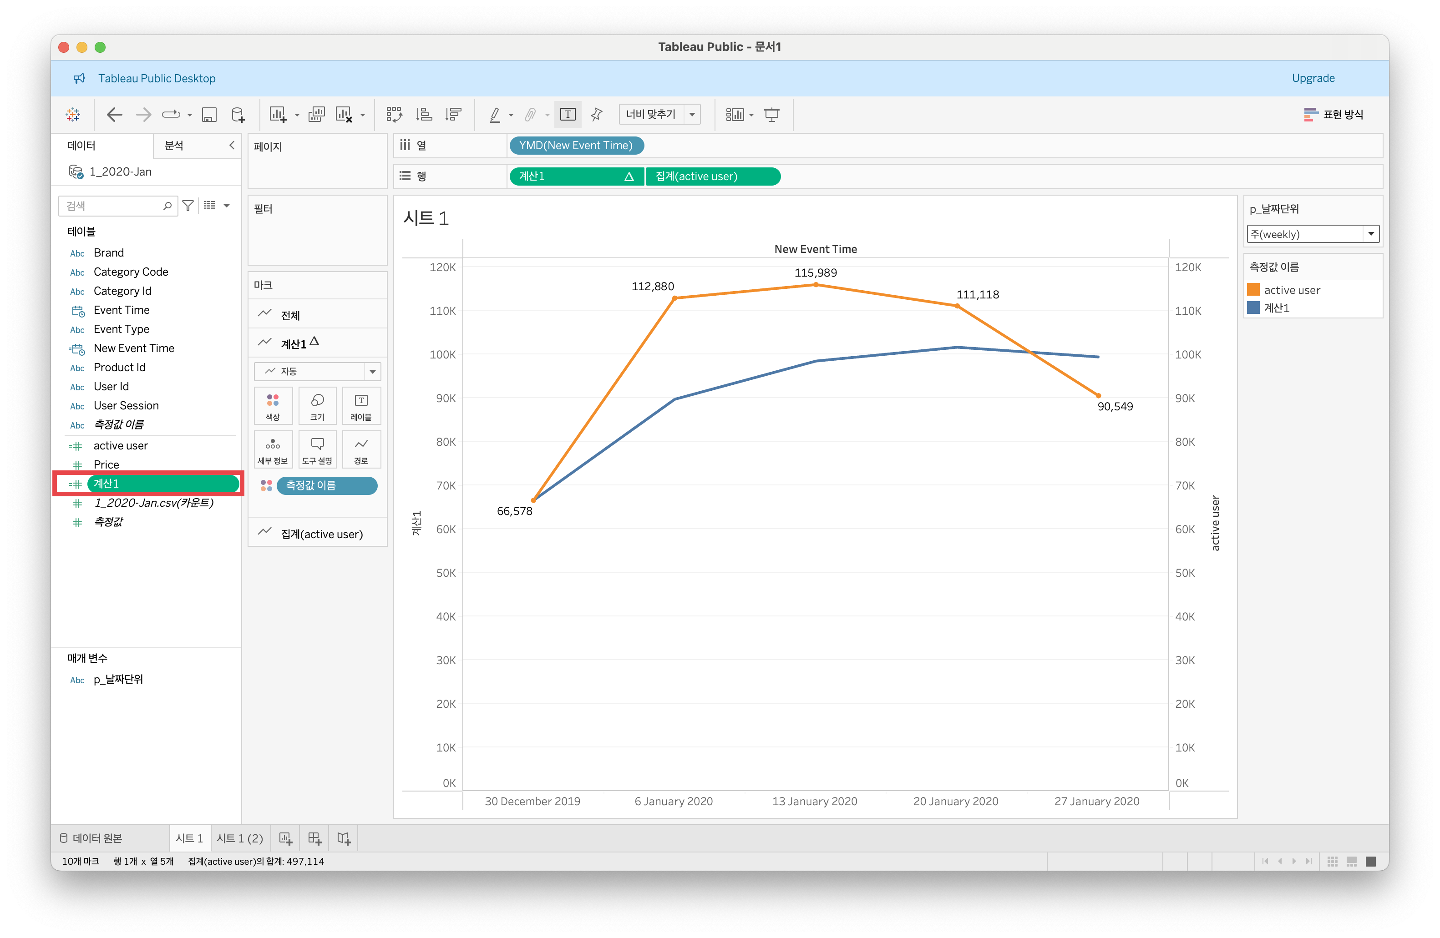Click the swap rows and columns icon

394,114
